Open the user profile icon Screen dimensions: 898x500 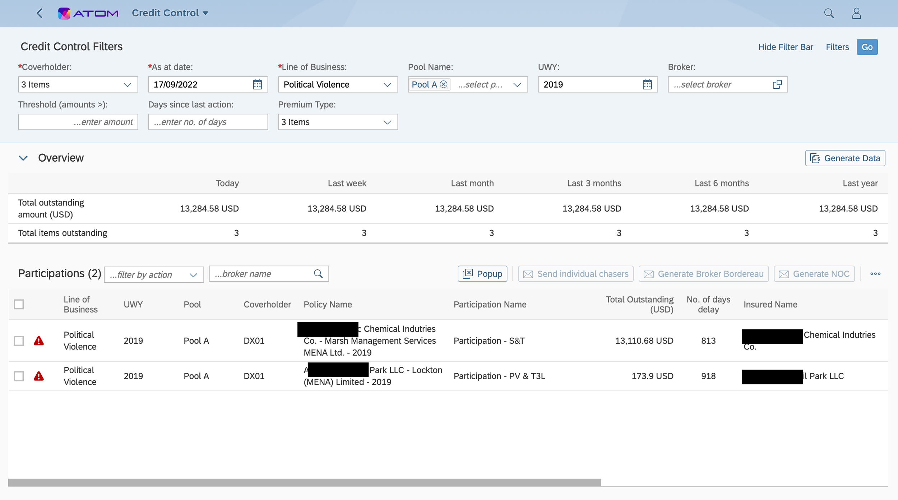[x=856, y=13]
